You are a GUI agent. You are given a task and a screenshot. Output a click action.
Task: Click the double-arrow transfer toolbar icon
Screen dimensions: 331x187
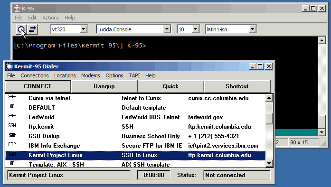[x=32, y=29]
